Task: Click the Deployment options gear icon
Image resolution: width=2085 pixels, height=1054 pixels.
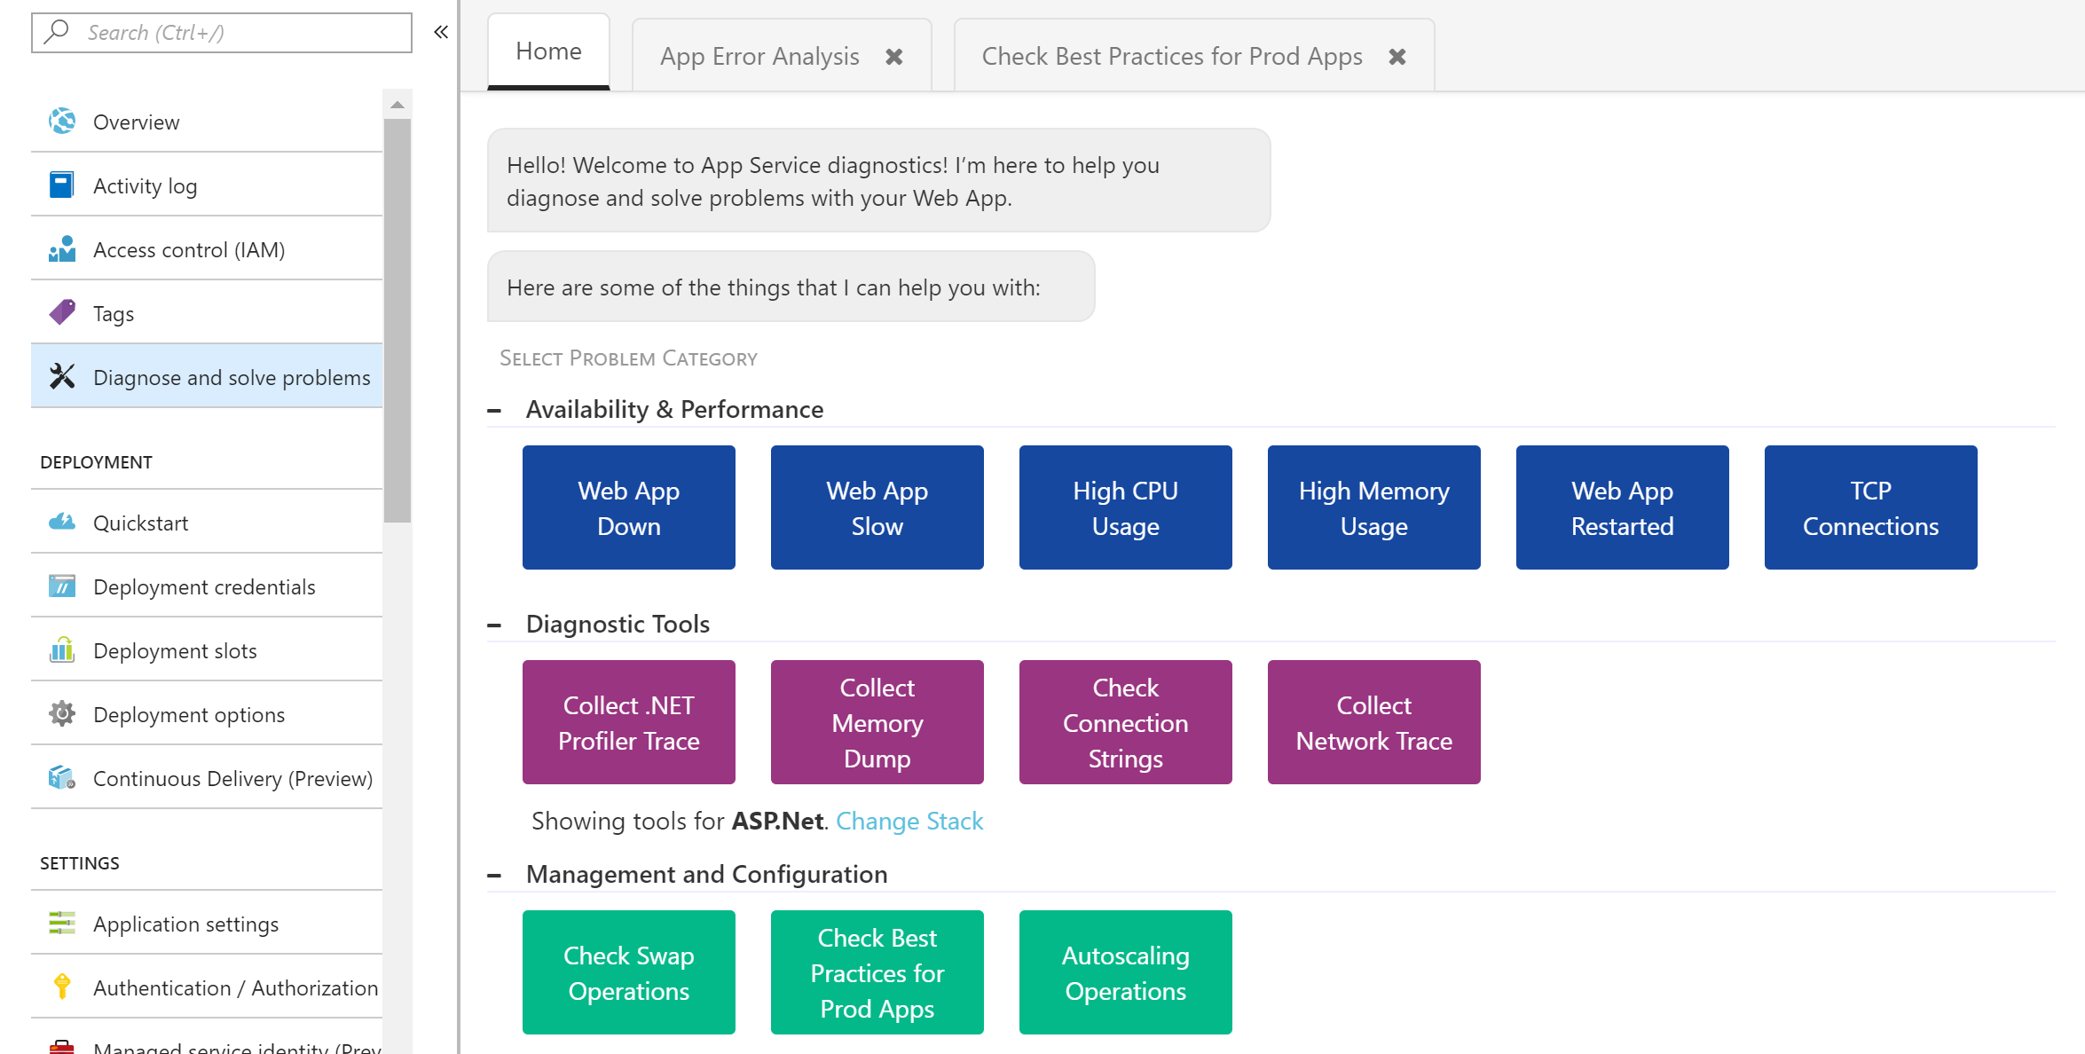Action: click(x=62, y=713)
